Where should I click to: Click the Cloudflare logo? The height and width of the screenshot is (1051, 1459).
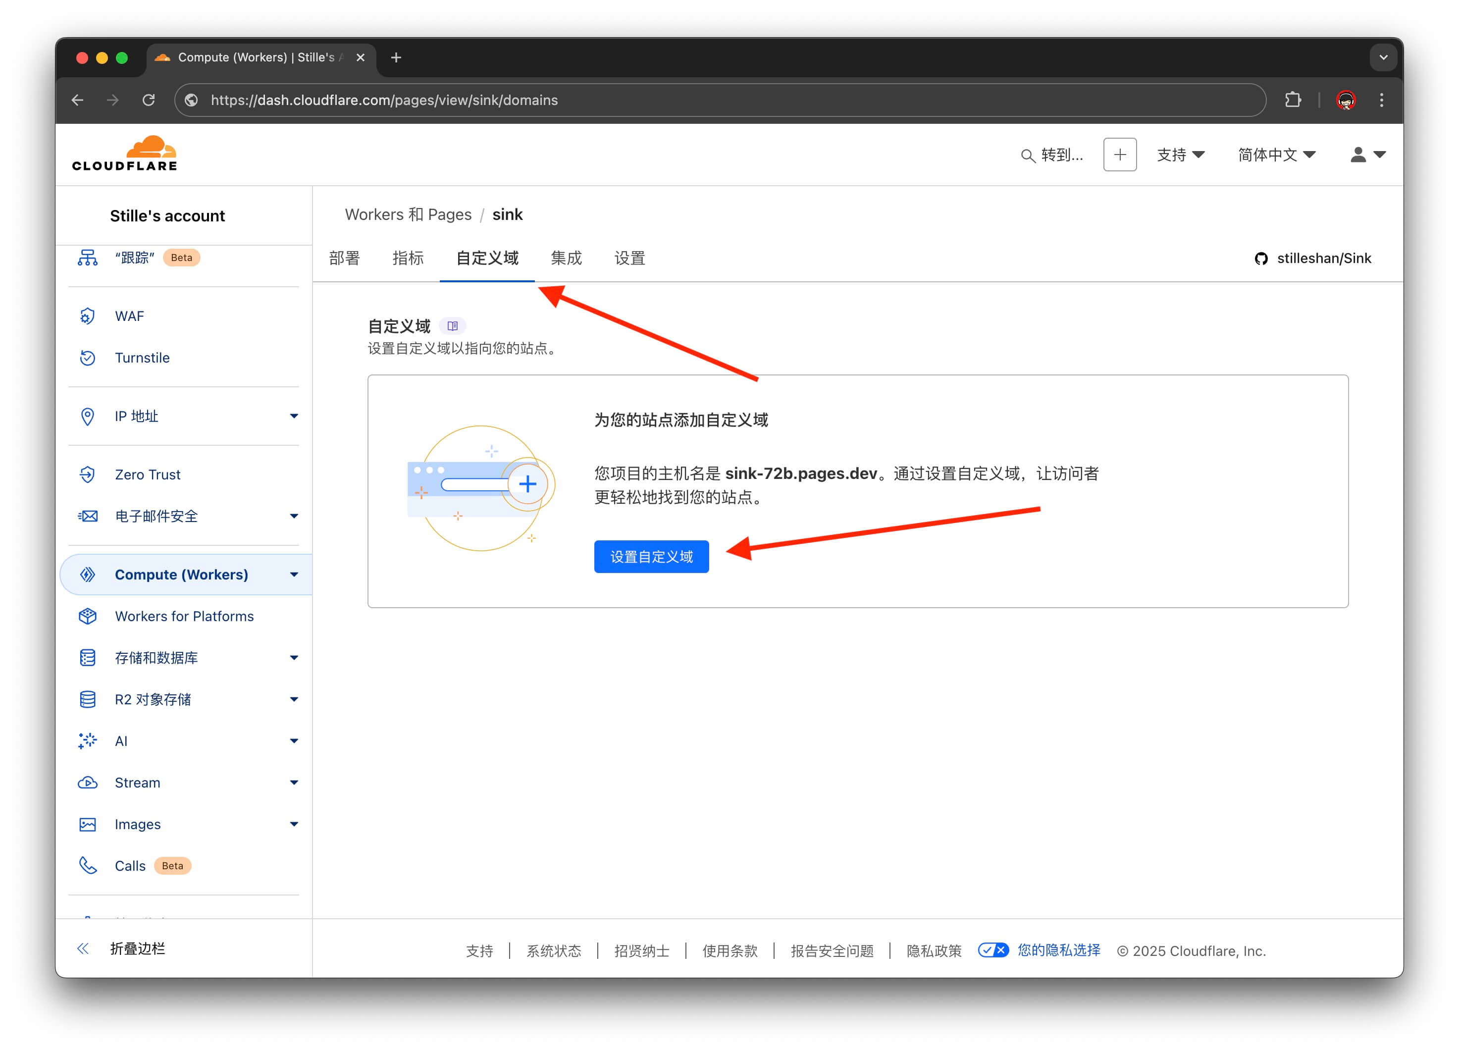[124, 154]
